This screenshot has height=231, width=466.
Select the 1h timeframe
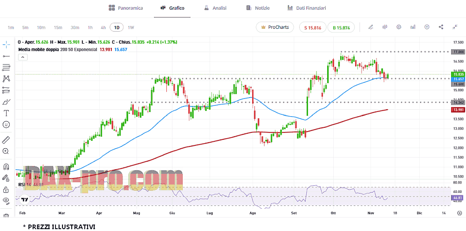pyautogui.click(x=90, y=27)
